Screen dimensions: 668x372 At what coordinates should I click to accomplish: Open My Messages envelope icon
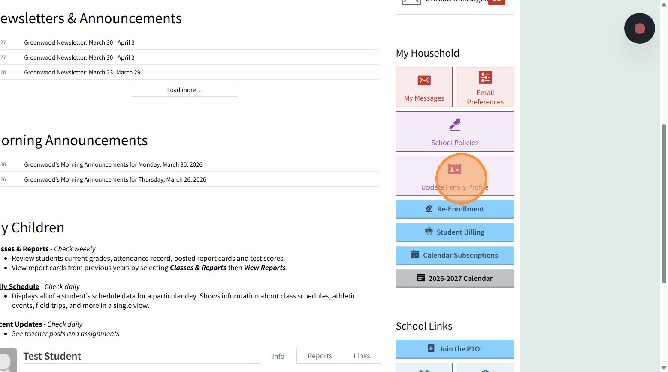coord(424,80)
